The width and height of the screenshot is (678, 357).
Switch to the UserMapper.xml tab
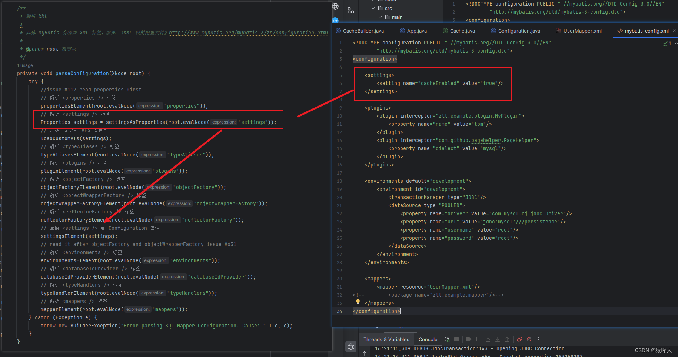coord(579,31)
